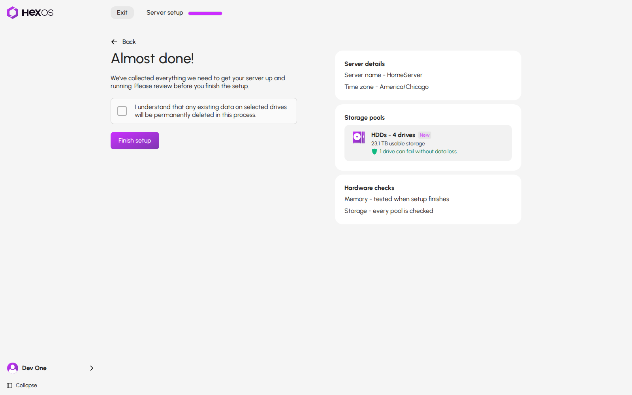Image resolution: width=632 pixels, height=395 pixels.
Task: Click the Dev One user avatar
Action: click(x=13, y=368)
